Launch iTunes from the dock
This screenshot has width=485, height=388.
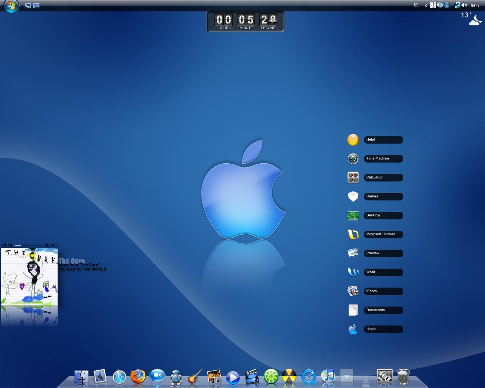tap(328, 376)
